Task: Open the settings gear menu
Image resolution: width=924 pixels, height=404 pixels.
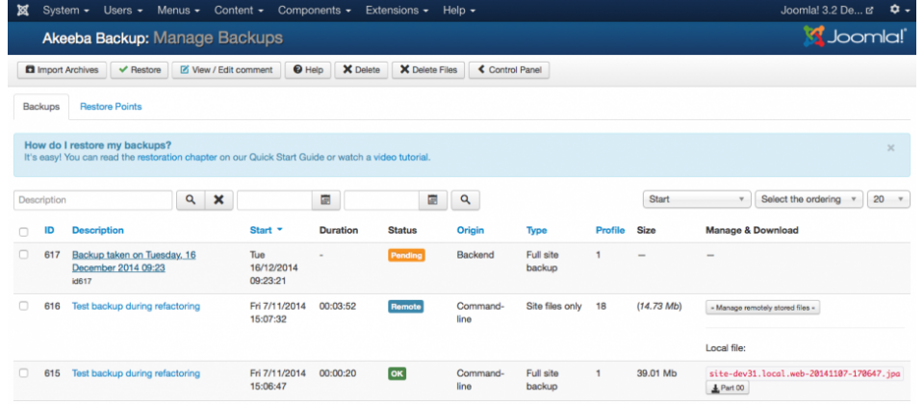Action: coord(899,10)
